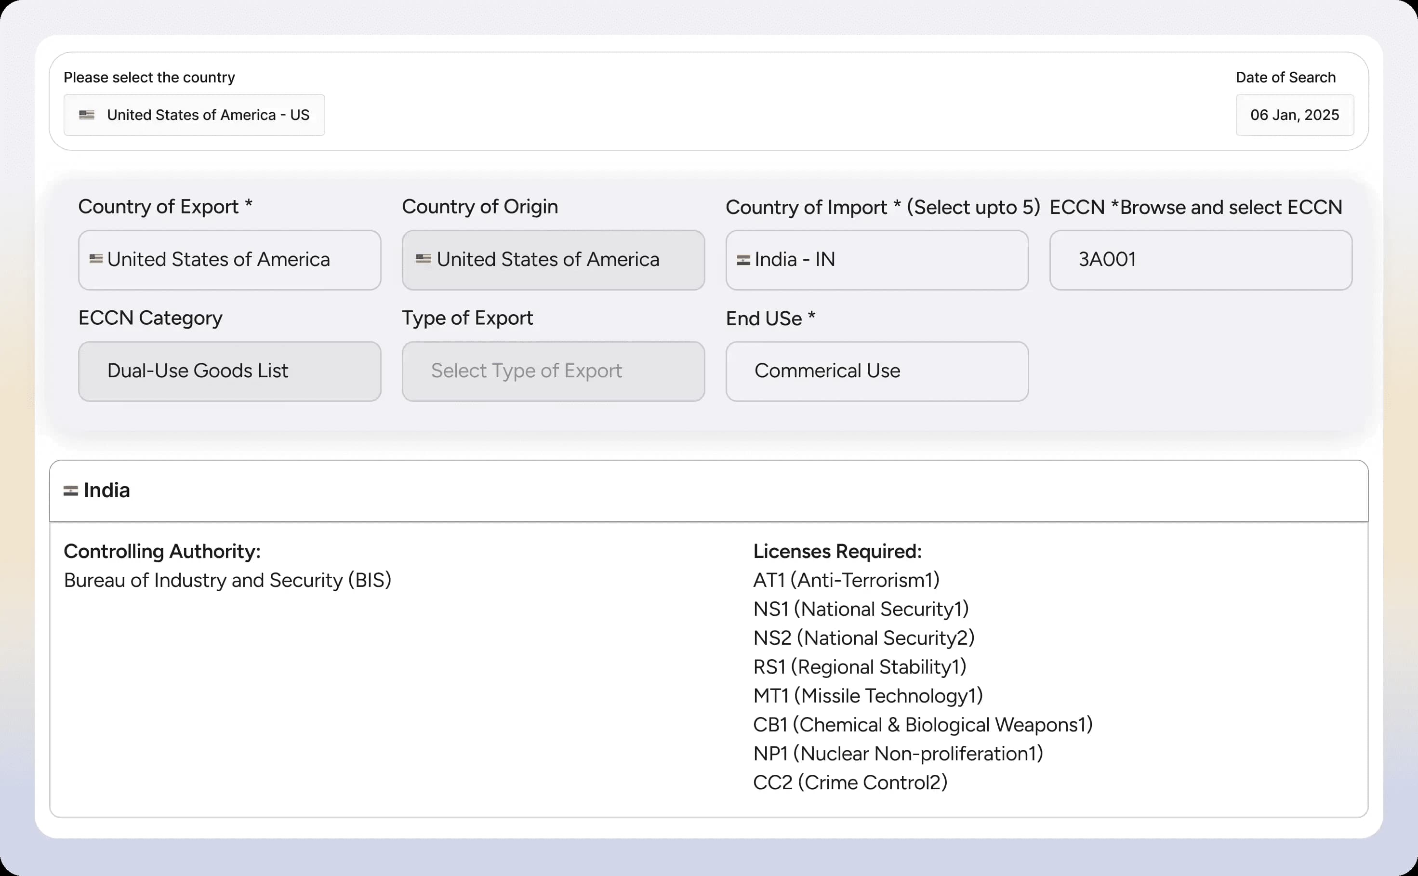This screenshot has height=876, width=1418.
Task: Open Select Type of Export dropdown
Action: click(553, 371)
